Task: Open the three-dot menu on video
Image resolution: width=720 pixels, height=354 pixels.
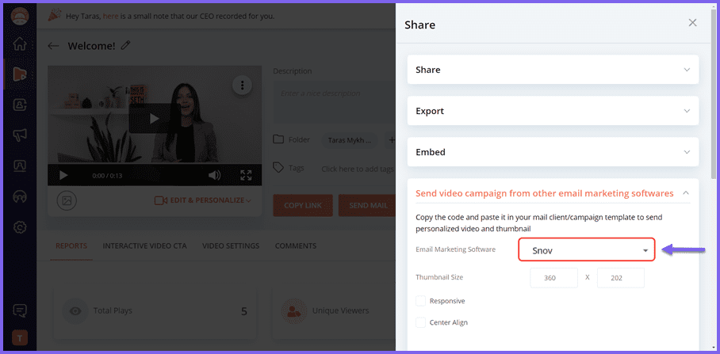Action: 242,86
